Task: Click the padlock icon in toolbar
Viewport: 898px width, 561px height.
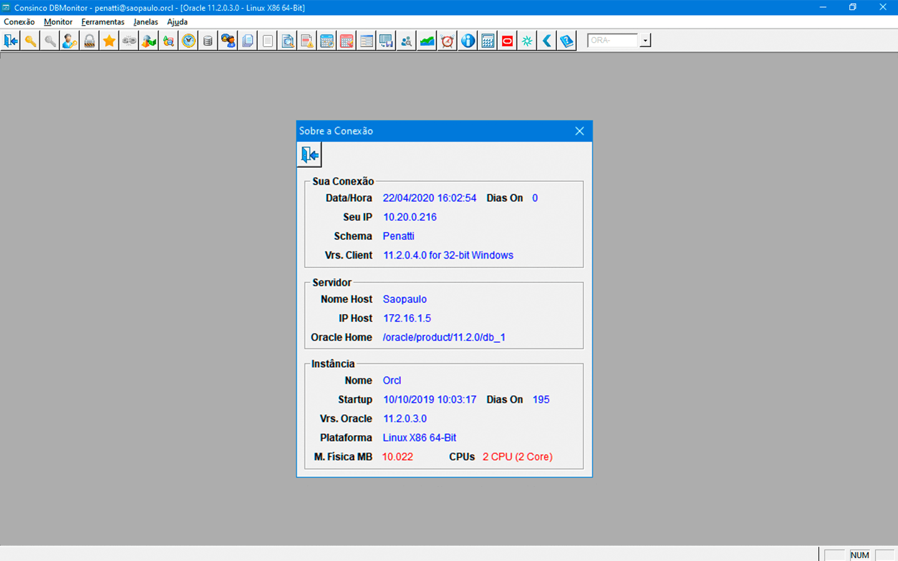Action: click(x=90, y=41)
